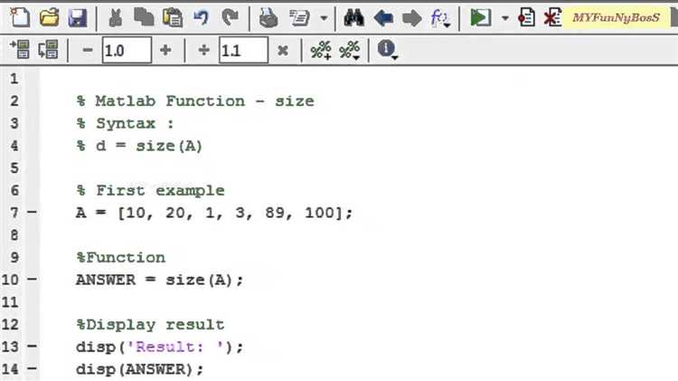Click the code line disp('Result: ');
This screenshot has height=381, width=678.
pos(159,347)
